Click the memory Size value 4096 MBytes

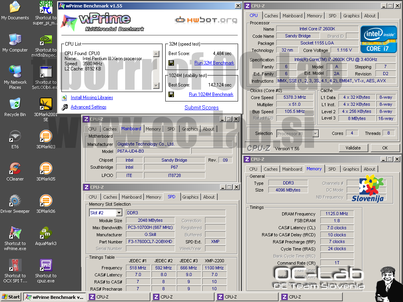(288, 190)
